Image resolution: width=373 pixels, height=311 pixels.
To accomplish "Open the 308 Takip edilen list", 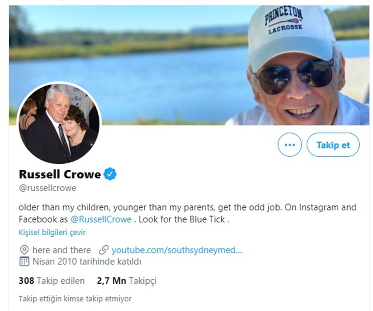I will pos(52,281).
